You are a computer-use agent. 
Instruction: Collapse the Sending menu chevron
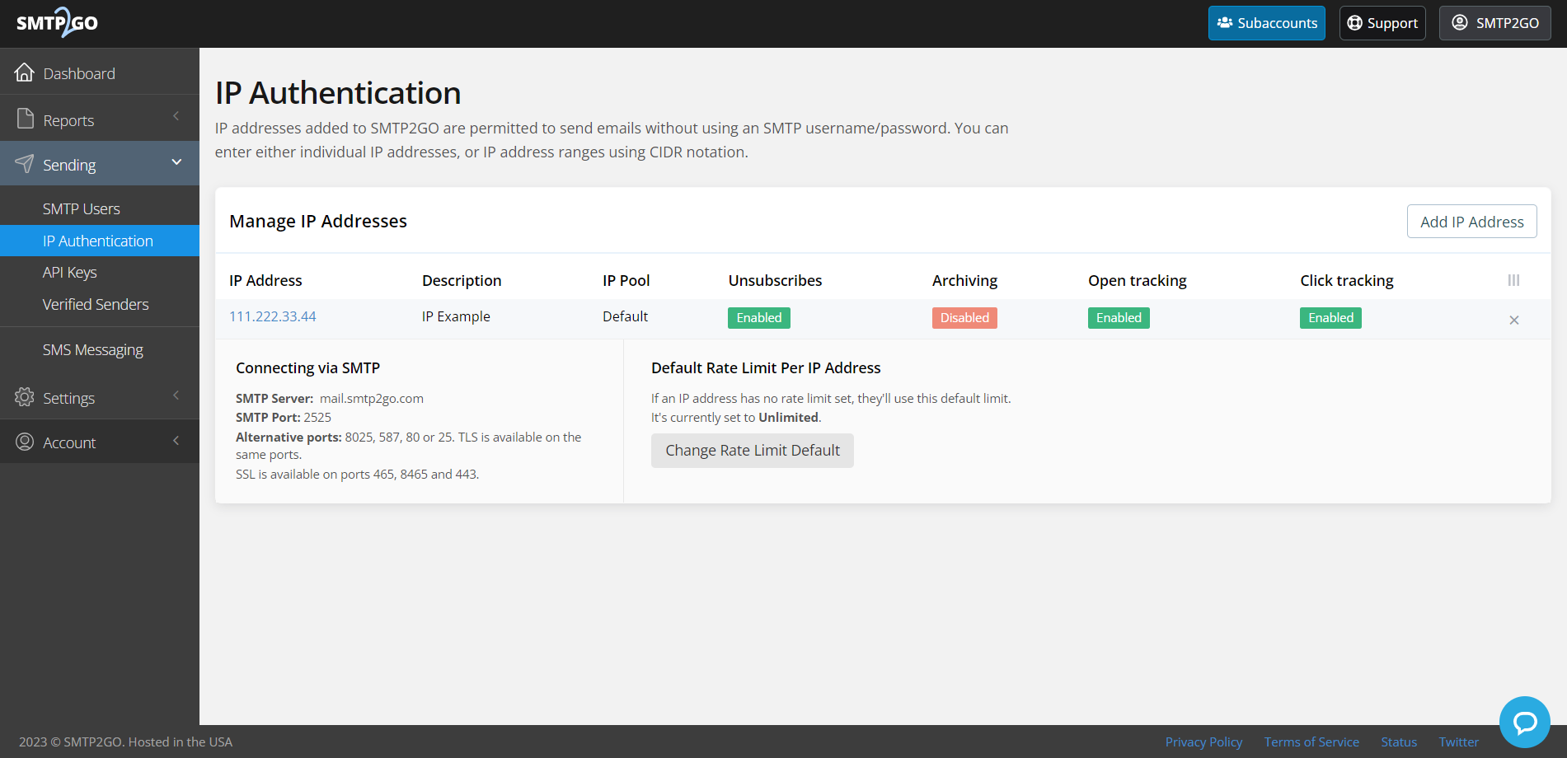pos(176,163)
